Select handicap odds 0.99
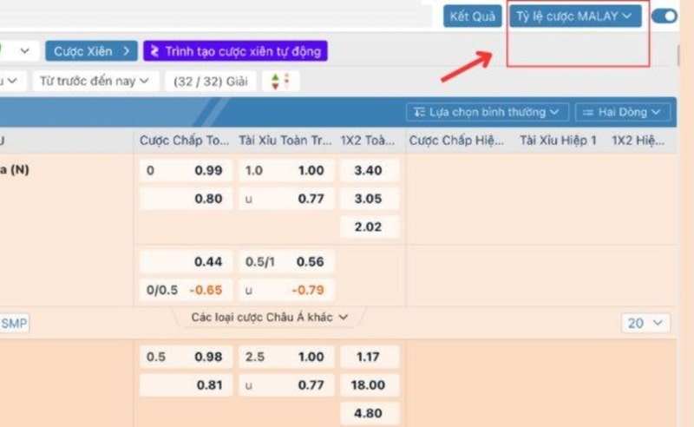 [x=186, y=170]
